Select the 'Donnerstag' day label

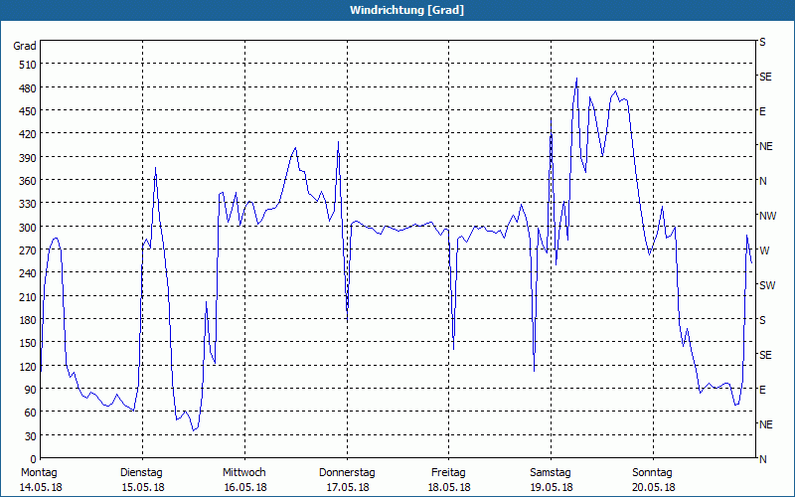pos(347,473)
